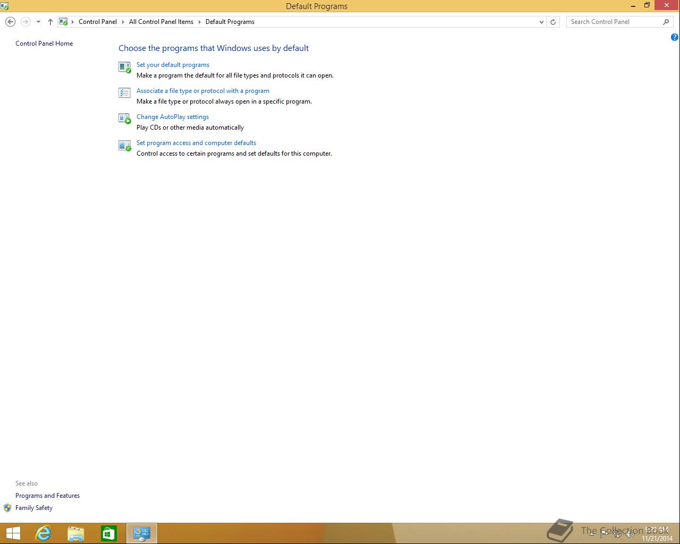Click the Set your default programs icon

(x=124, y=67)
